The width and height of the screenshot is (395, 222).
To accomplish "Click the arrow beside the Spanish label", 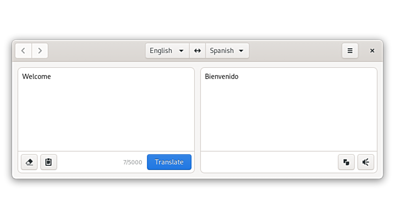I will [241, 51].
